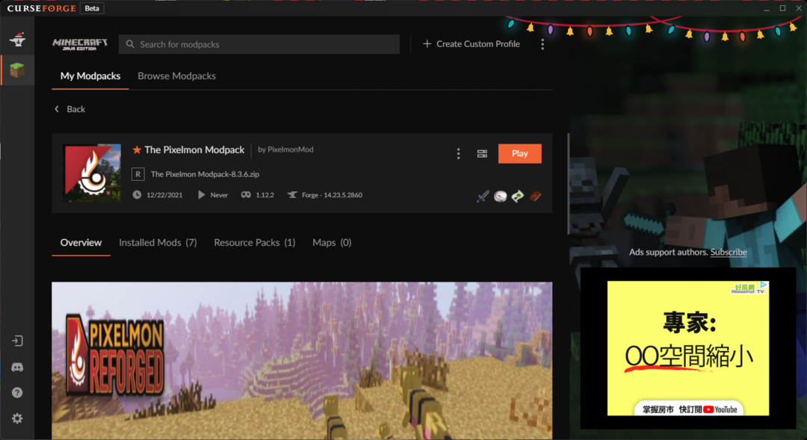Click the orange Play button
Viewport: 807px width, 440px height.
click(520, 153)
